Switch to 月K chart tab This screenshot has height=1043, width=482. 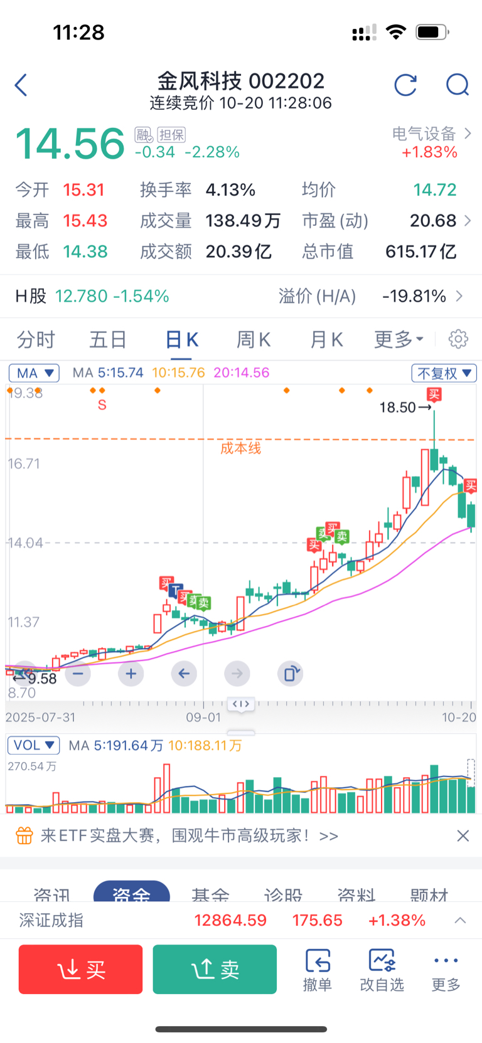(326, 339)
